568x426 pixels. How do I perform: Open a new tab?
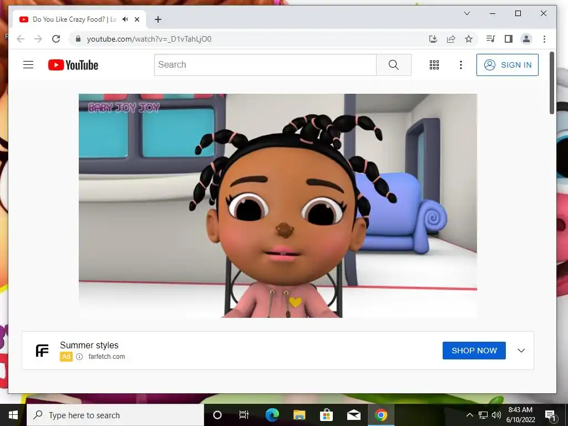pyautogui.click(x=158, y=19)
